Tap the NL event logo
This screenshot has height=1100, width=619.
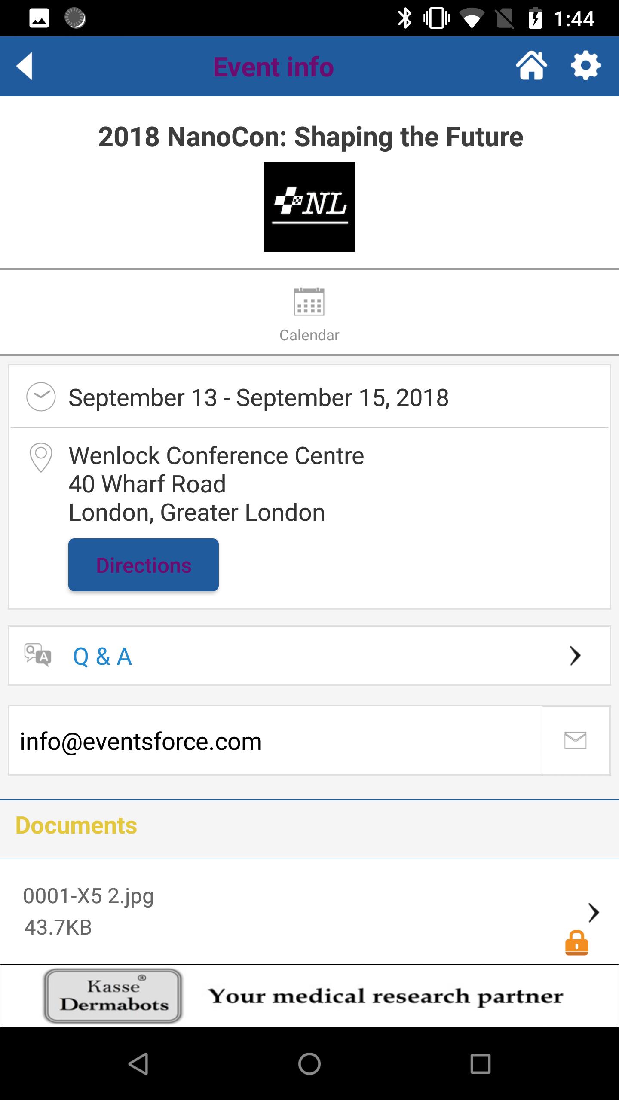(x=309, y=207)
